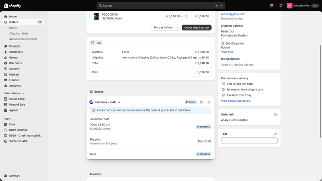
Task: Open the SimplyBuyTest account menu
Action: [302, 6]
